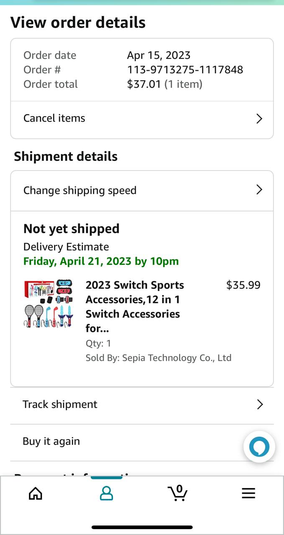Open the Switch Sports Accessories product image
The width and height of the screenshot is (284, 535).
tap(48, 303)
